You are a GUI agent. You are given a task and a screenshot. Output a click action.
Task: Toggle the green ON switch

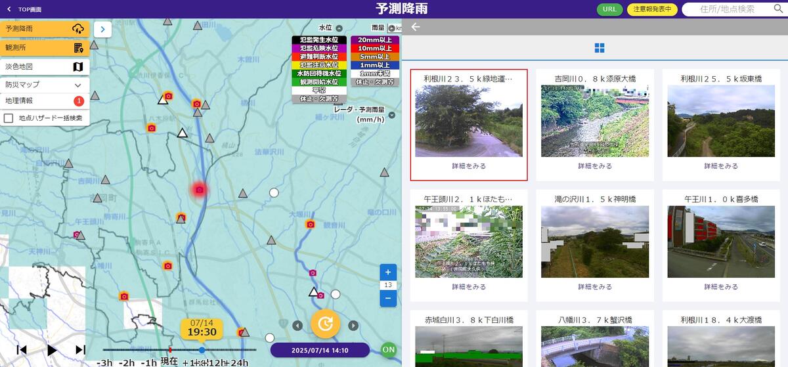click(x=389, y=349)
